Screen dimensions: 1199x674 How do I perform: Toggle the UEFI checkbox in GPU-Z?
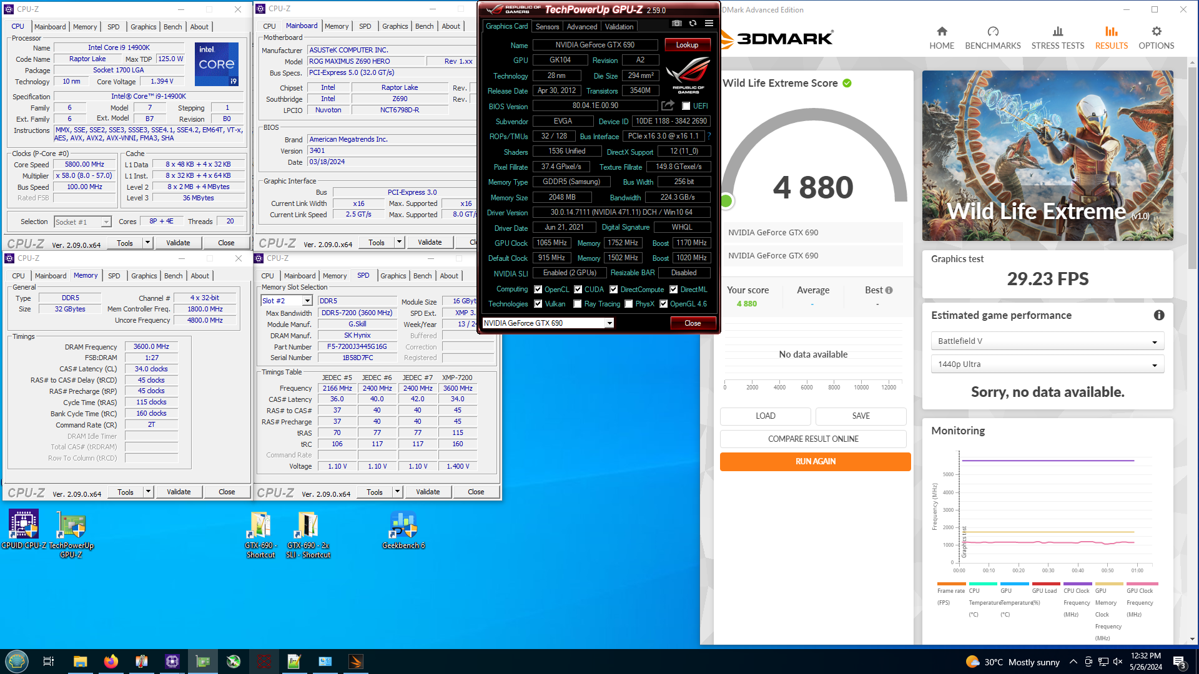tap(686, 106)
